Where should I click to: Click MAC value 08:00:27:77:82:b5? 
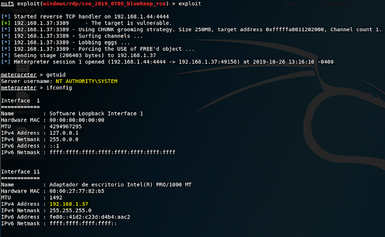(77, 191)
